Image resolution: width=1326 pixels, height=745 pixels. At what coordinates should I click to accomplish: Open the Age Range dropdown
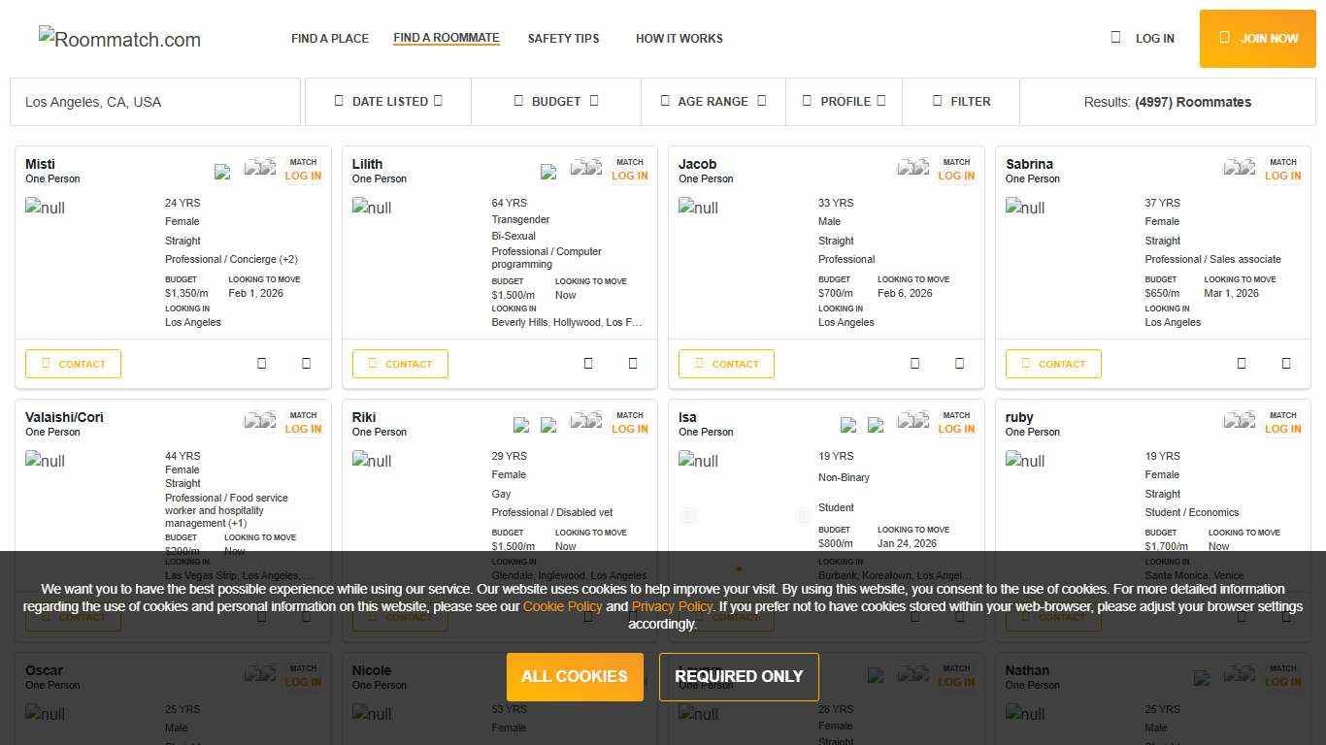pyautogui.click(x=713, y=101)
